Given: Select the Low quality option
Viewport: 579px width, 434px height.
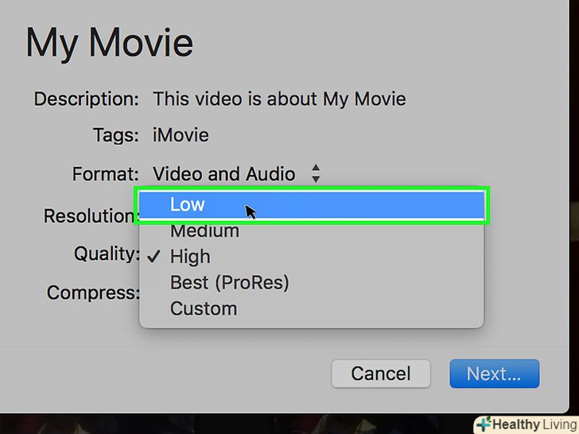Looking at the screenshot, I should [x=188, y=205].
